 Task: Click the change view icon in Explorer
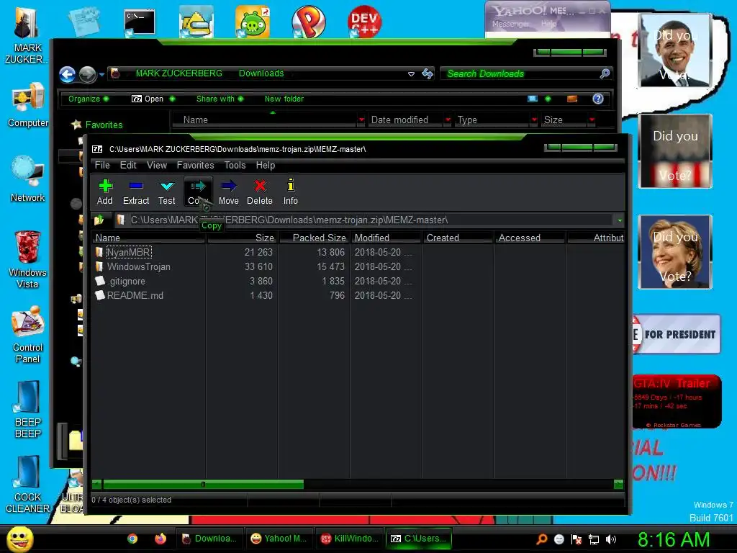[x=532, y=99]
